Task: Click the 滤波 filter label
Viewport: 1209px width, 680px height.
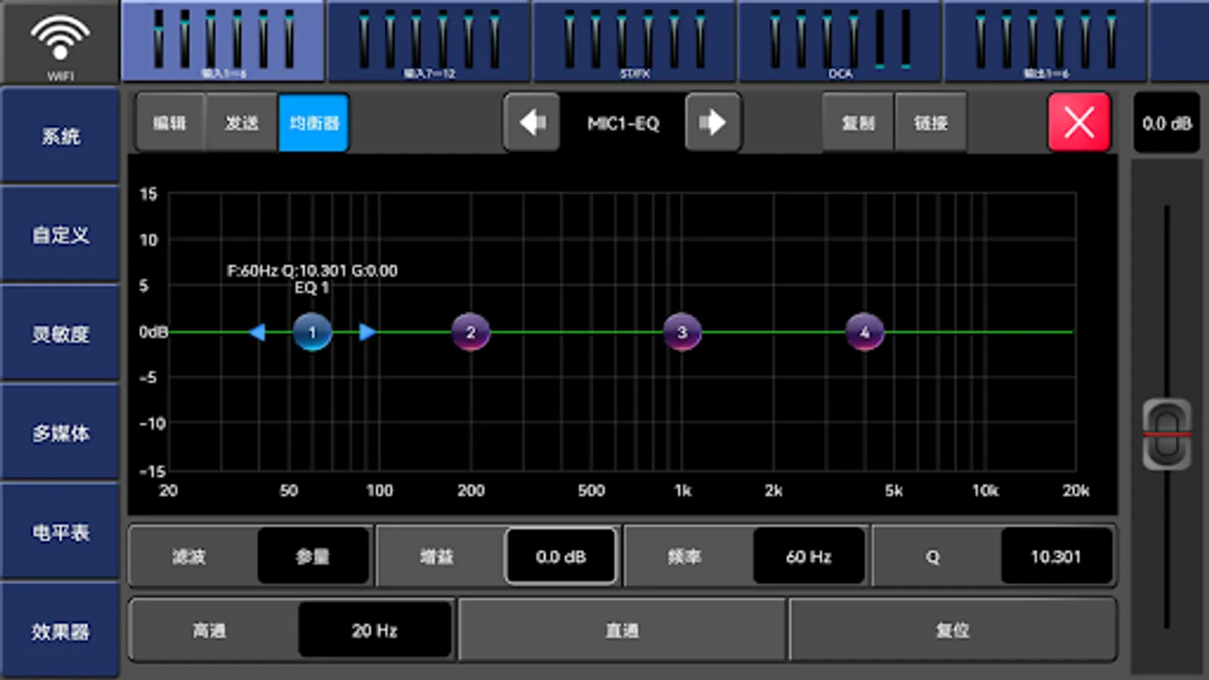Action: click(189, 557)
